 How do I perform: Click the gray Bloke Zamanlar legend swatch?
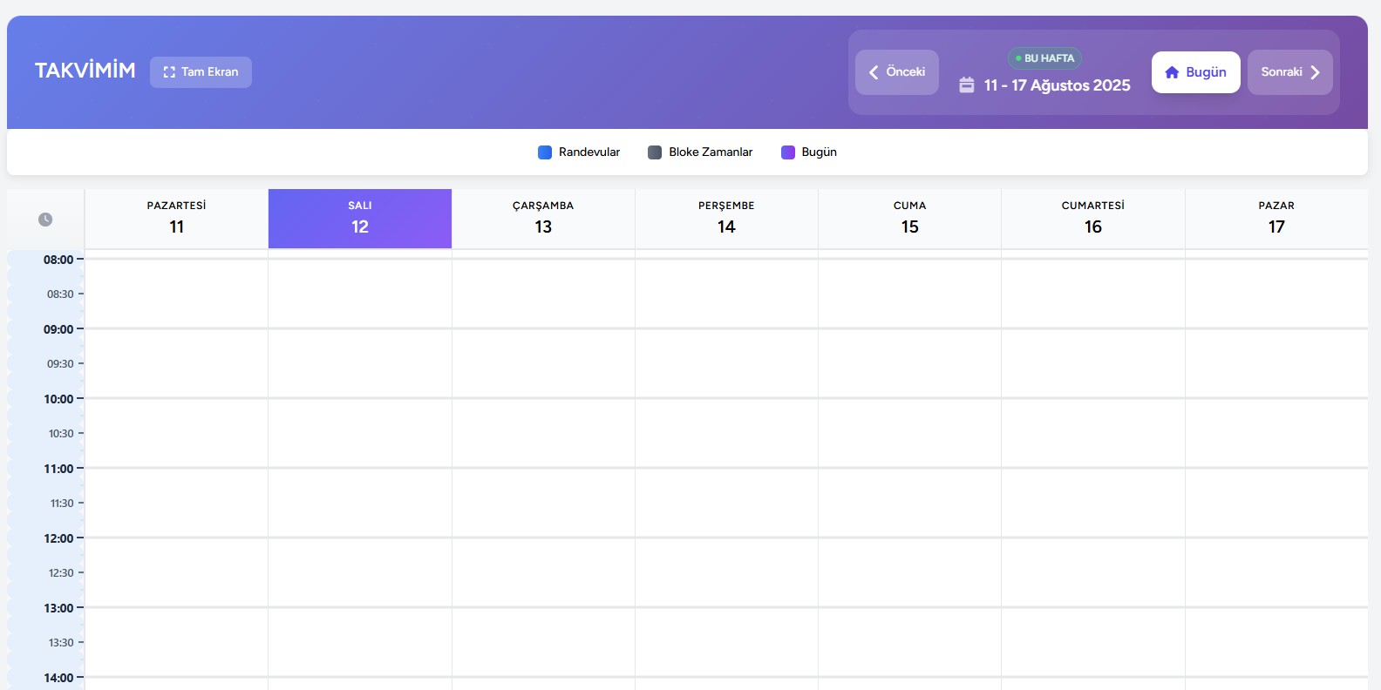click(x=655, y=152)
